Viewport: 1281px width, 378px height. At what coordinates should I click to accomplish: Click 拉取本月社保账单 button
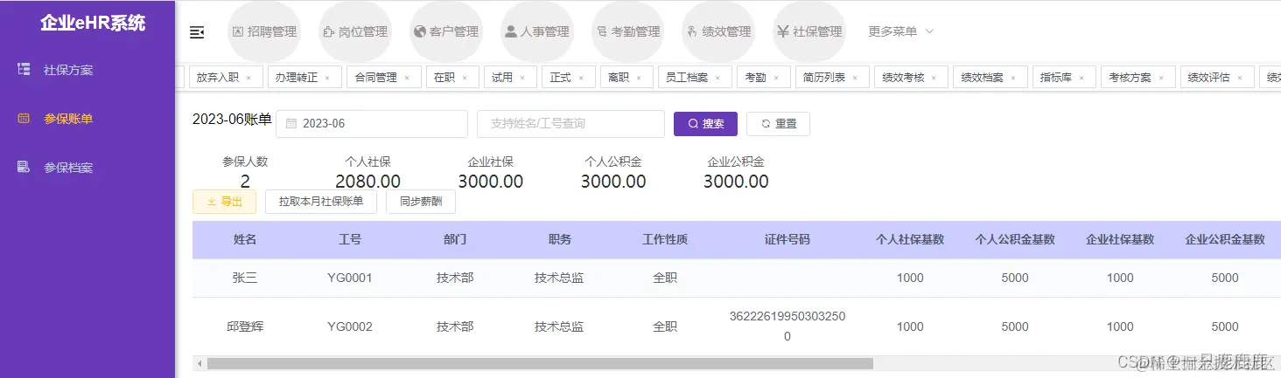pyautogui.click(x=321, y=202)
